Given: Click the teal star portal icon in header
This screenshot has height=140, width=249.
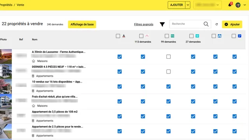Looking at the screenshot, I should click(x=197, y=36).
